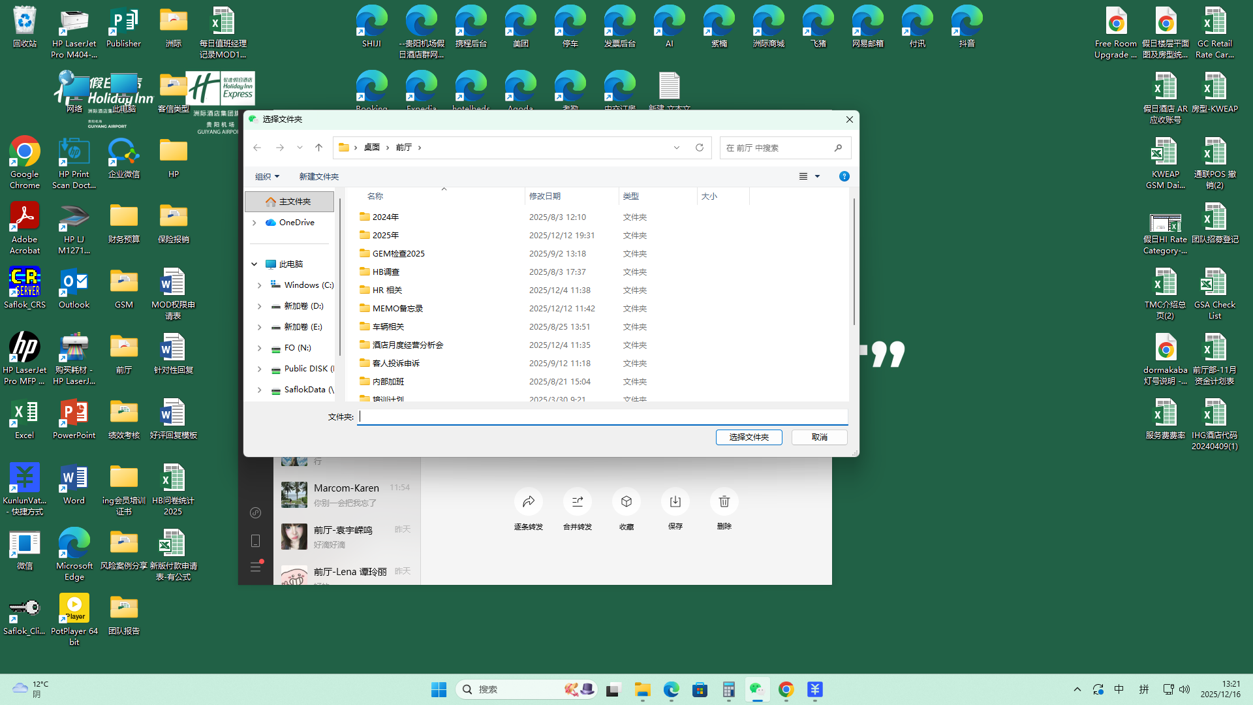1253x705 pixels.
Task: Click the blue help question mark icon
Action: click(844, 176)
